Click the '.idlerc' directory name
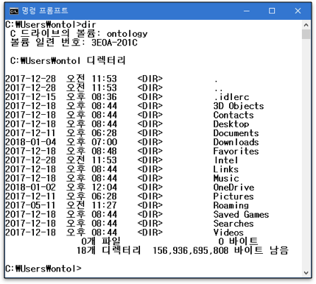The image size is (316, 284). [x=231, y=97]
